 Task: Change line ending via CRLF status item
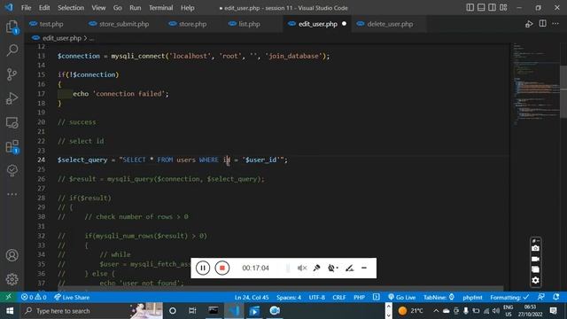[338, 297]
